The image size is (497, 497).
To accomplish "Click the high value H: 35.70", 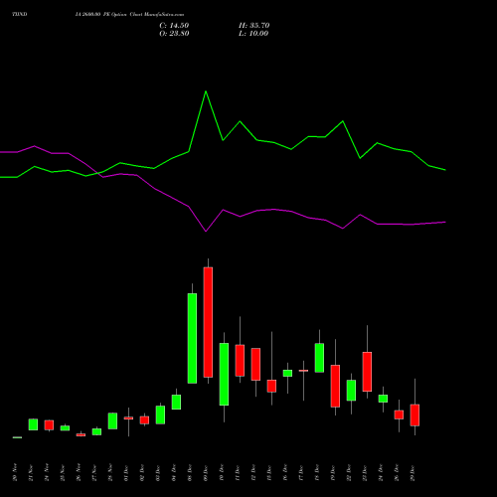I will click(x=253, y=26).
